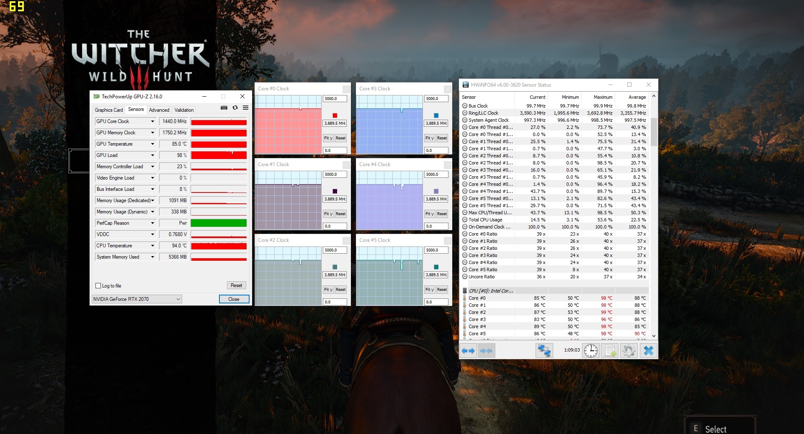
Task: Click HWiNFO collapse columns arrows button
Action: coord(486,351)
